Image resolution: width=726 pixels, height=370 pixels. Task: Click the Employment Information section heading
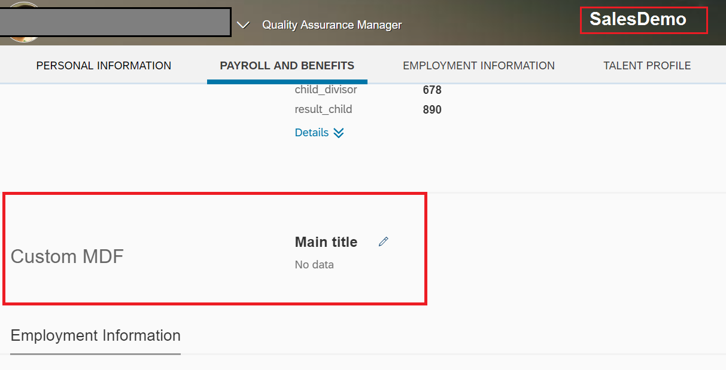pyautogui.click(x=96, y=335)
